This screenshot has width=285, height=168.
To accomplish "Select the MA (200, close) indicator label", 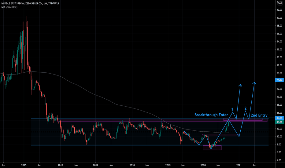I will [x=9, y=7].
